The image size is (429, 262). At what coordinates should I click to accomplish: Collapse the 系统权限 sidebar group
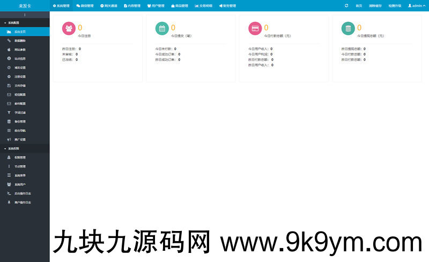point(15,149)
